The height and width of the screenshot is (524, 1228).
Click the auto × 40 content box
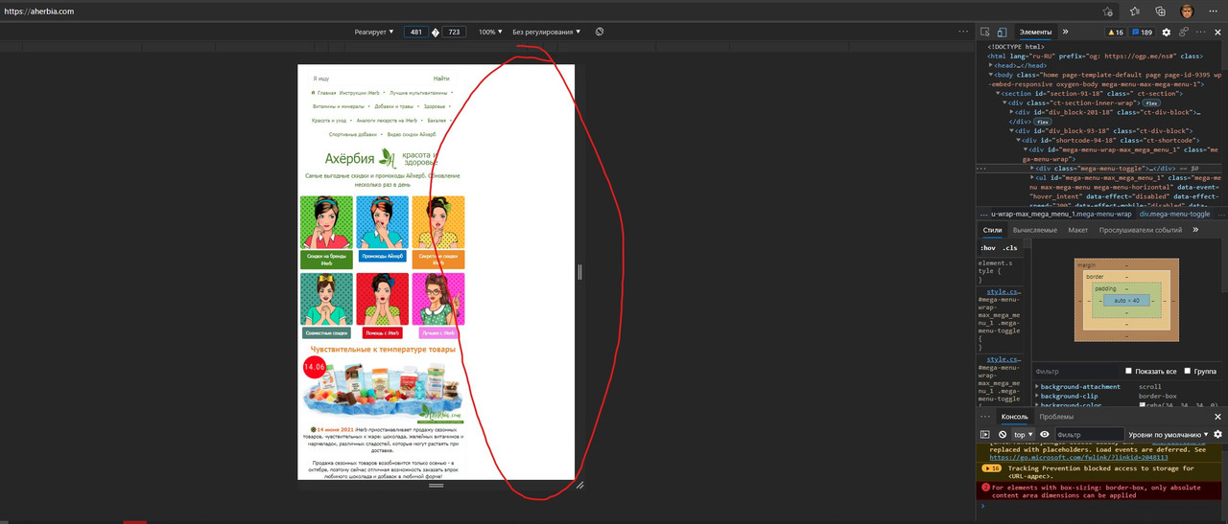click(x=1126, y=300)
